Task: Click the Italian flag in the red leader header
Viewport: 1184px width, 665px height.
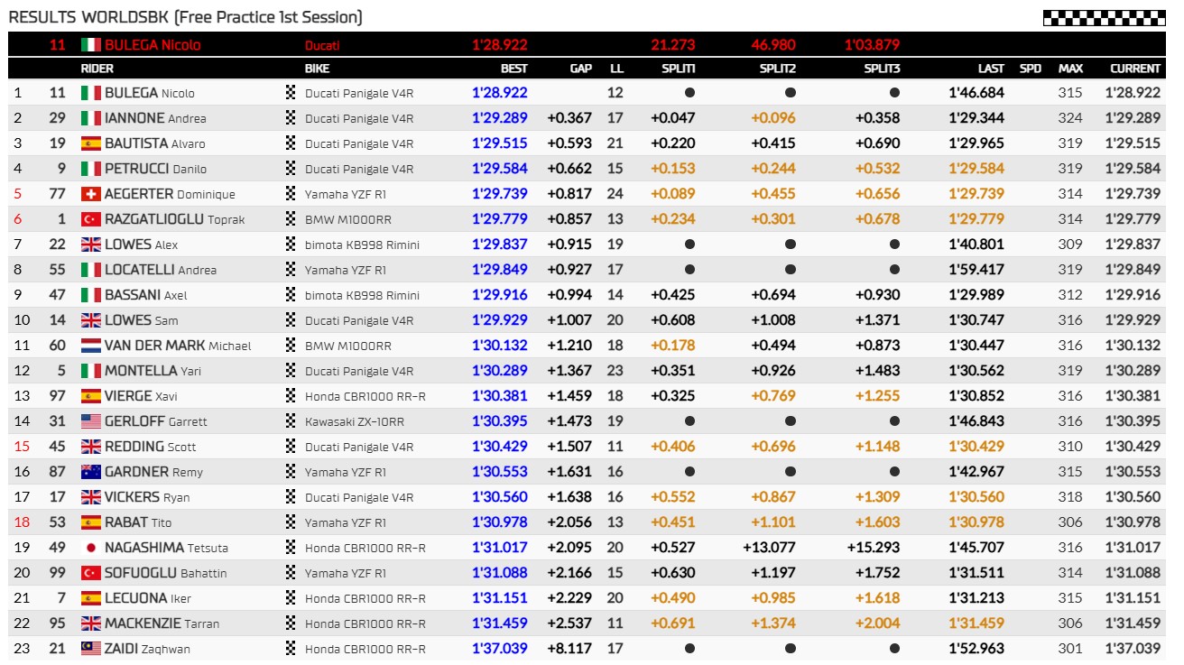Action: coord(90,45)
